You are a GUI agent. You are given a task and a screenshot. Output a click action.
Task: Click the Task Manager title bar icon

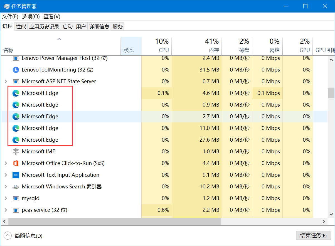(x=6, y=6)
